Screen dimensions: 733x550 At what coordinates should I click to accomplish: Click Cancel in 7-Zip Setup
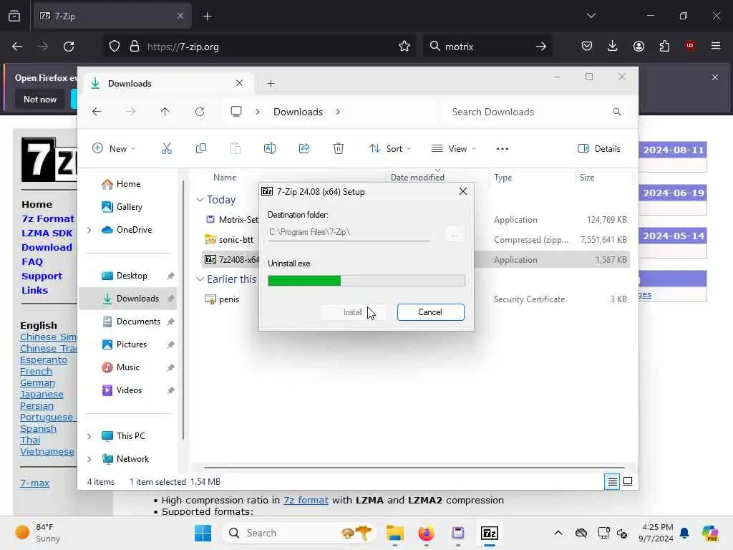click(x=430, y=312)
